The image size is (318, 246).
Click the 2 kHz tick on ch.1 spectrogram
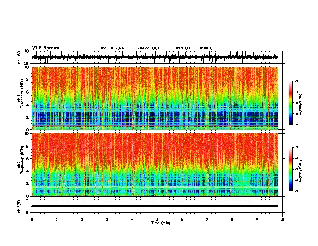28,117
